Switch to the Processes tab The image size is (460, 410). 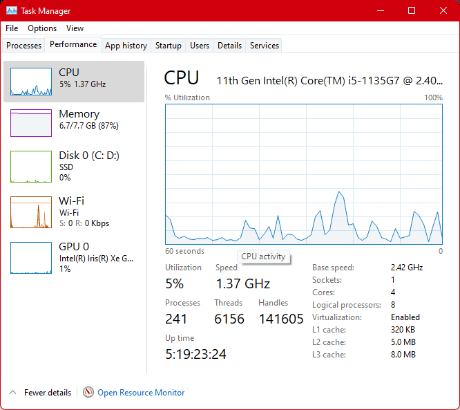(23, 46)
